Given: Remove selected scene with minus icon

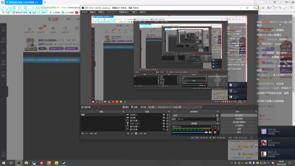Looking at the screenshot, I should [x=87, y=134].
